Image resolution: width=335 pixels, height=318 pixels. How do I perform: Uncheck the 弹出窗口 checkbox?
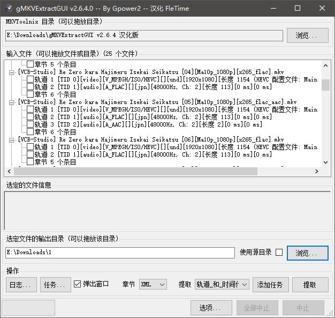tap(78, 284)
